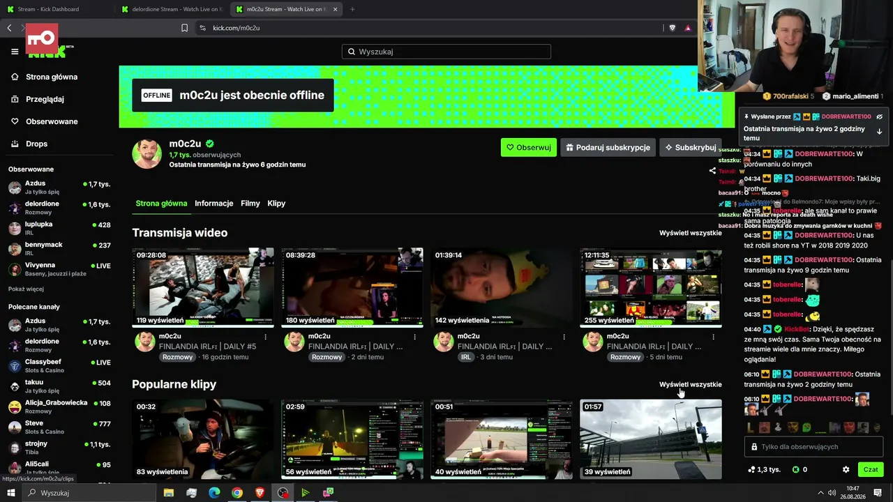Viewport: 893px width, 502px height.
Task: Click the share icon below Subskrybuj
Action: (x=712, y=171)
